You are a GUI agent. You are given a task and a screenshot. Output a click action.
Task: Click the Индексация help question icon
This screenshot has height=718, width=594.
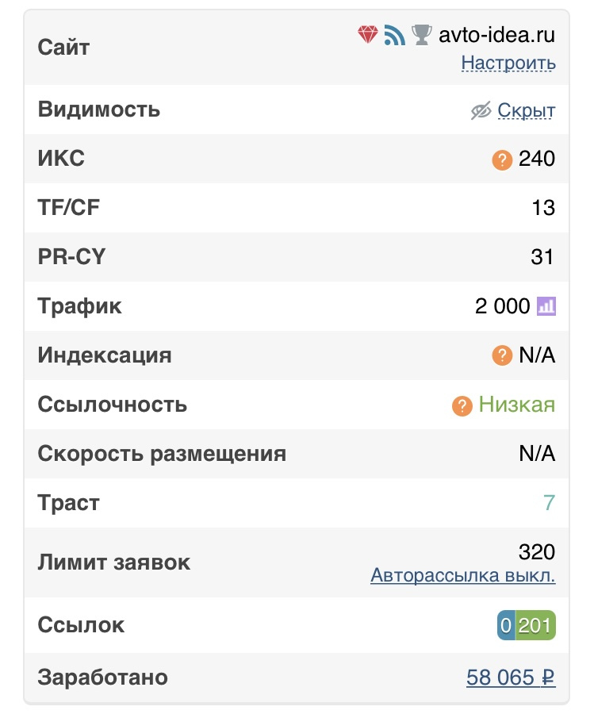(502, 355)
